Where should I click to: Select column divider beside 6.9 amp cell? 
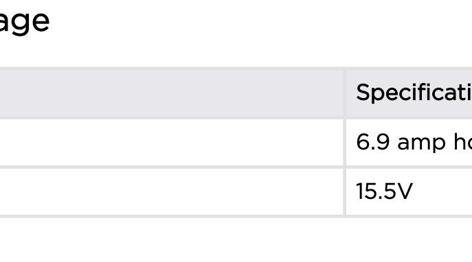(345, 143)
